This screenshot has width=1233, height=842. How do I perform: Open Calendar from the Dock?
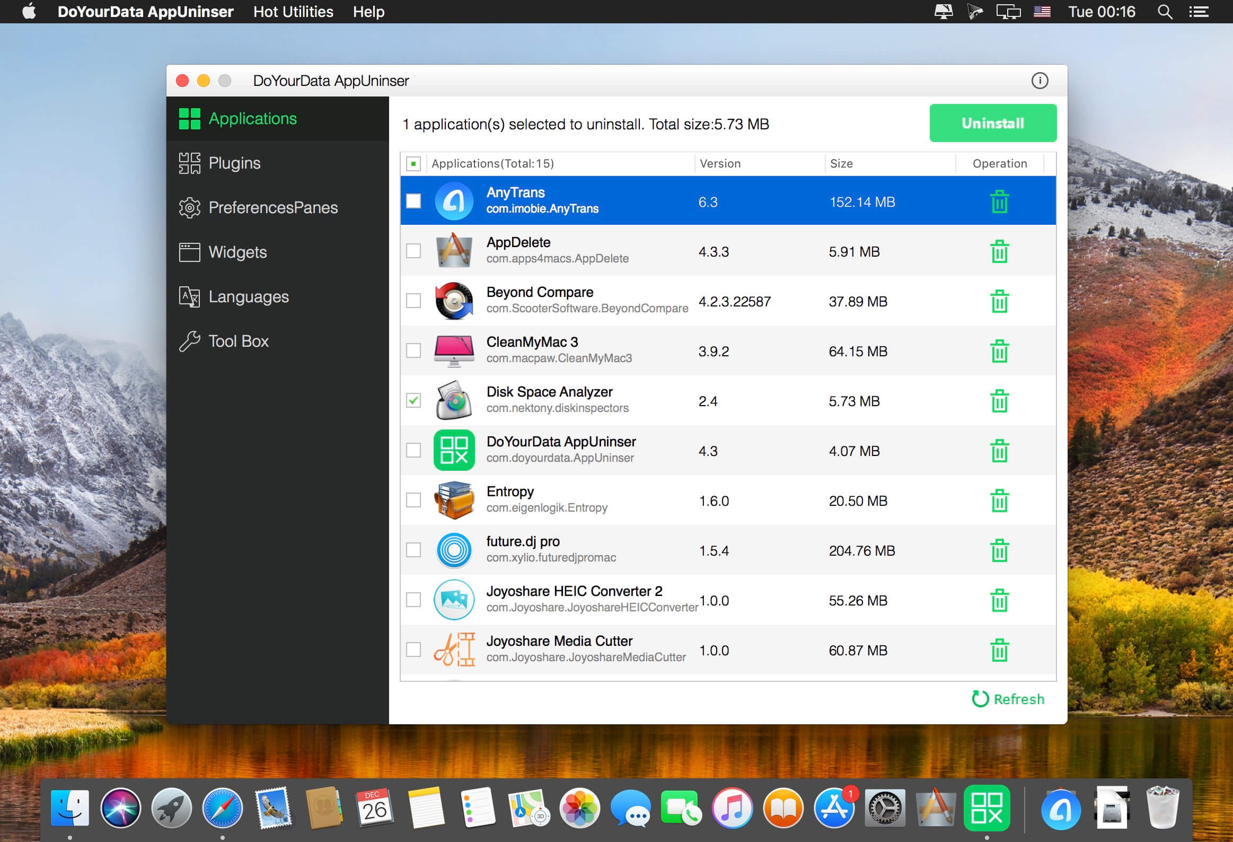375,808
